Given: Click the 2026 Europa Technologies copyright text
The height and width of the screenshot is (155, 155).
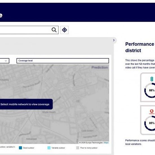Looking at the screenshot, I should tap(91, 143).
